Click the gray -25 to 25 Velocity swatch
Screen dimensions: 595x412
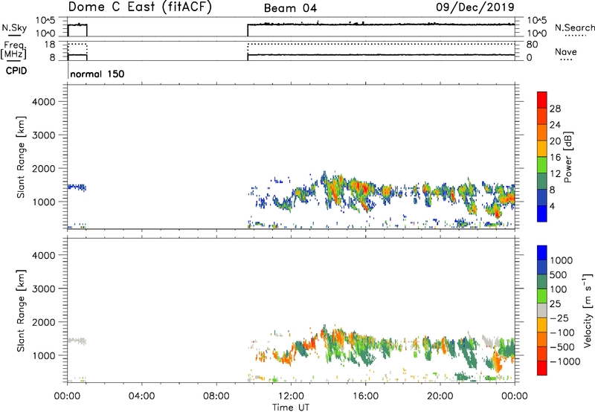point(542,310)
